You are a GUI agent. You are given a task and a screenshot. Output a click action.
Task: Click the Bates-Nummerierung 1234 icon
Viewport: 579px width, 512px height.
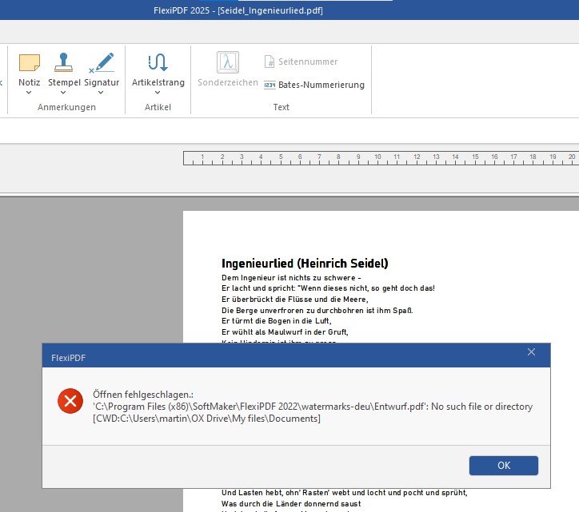270,85
